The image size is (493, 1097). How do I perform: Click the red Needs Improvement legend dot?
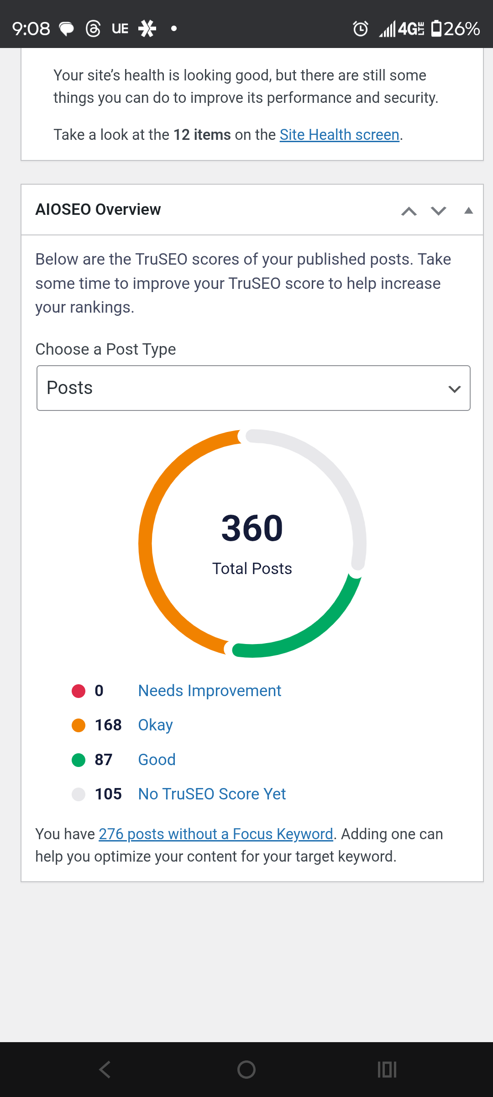tap(79, 691)
